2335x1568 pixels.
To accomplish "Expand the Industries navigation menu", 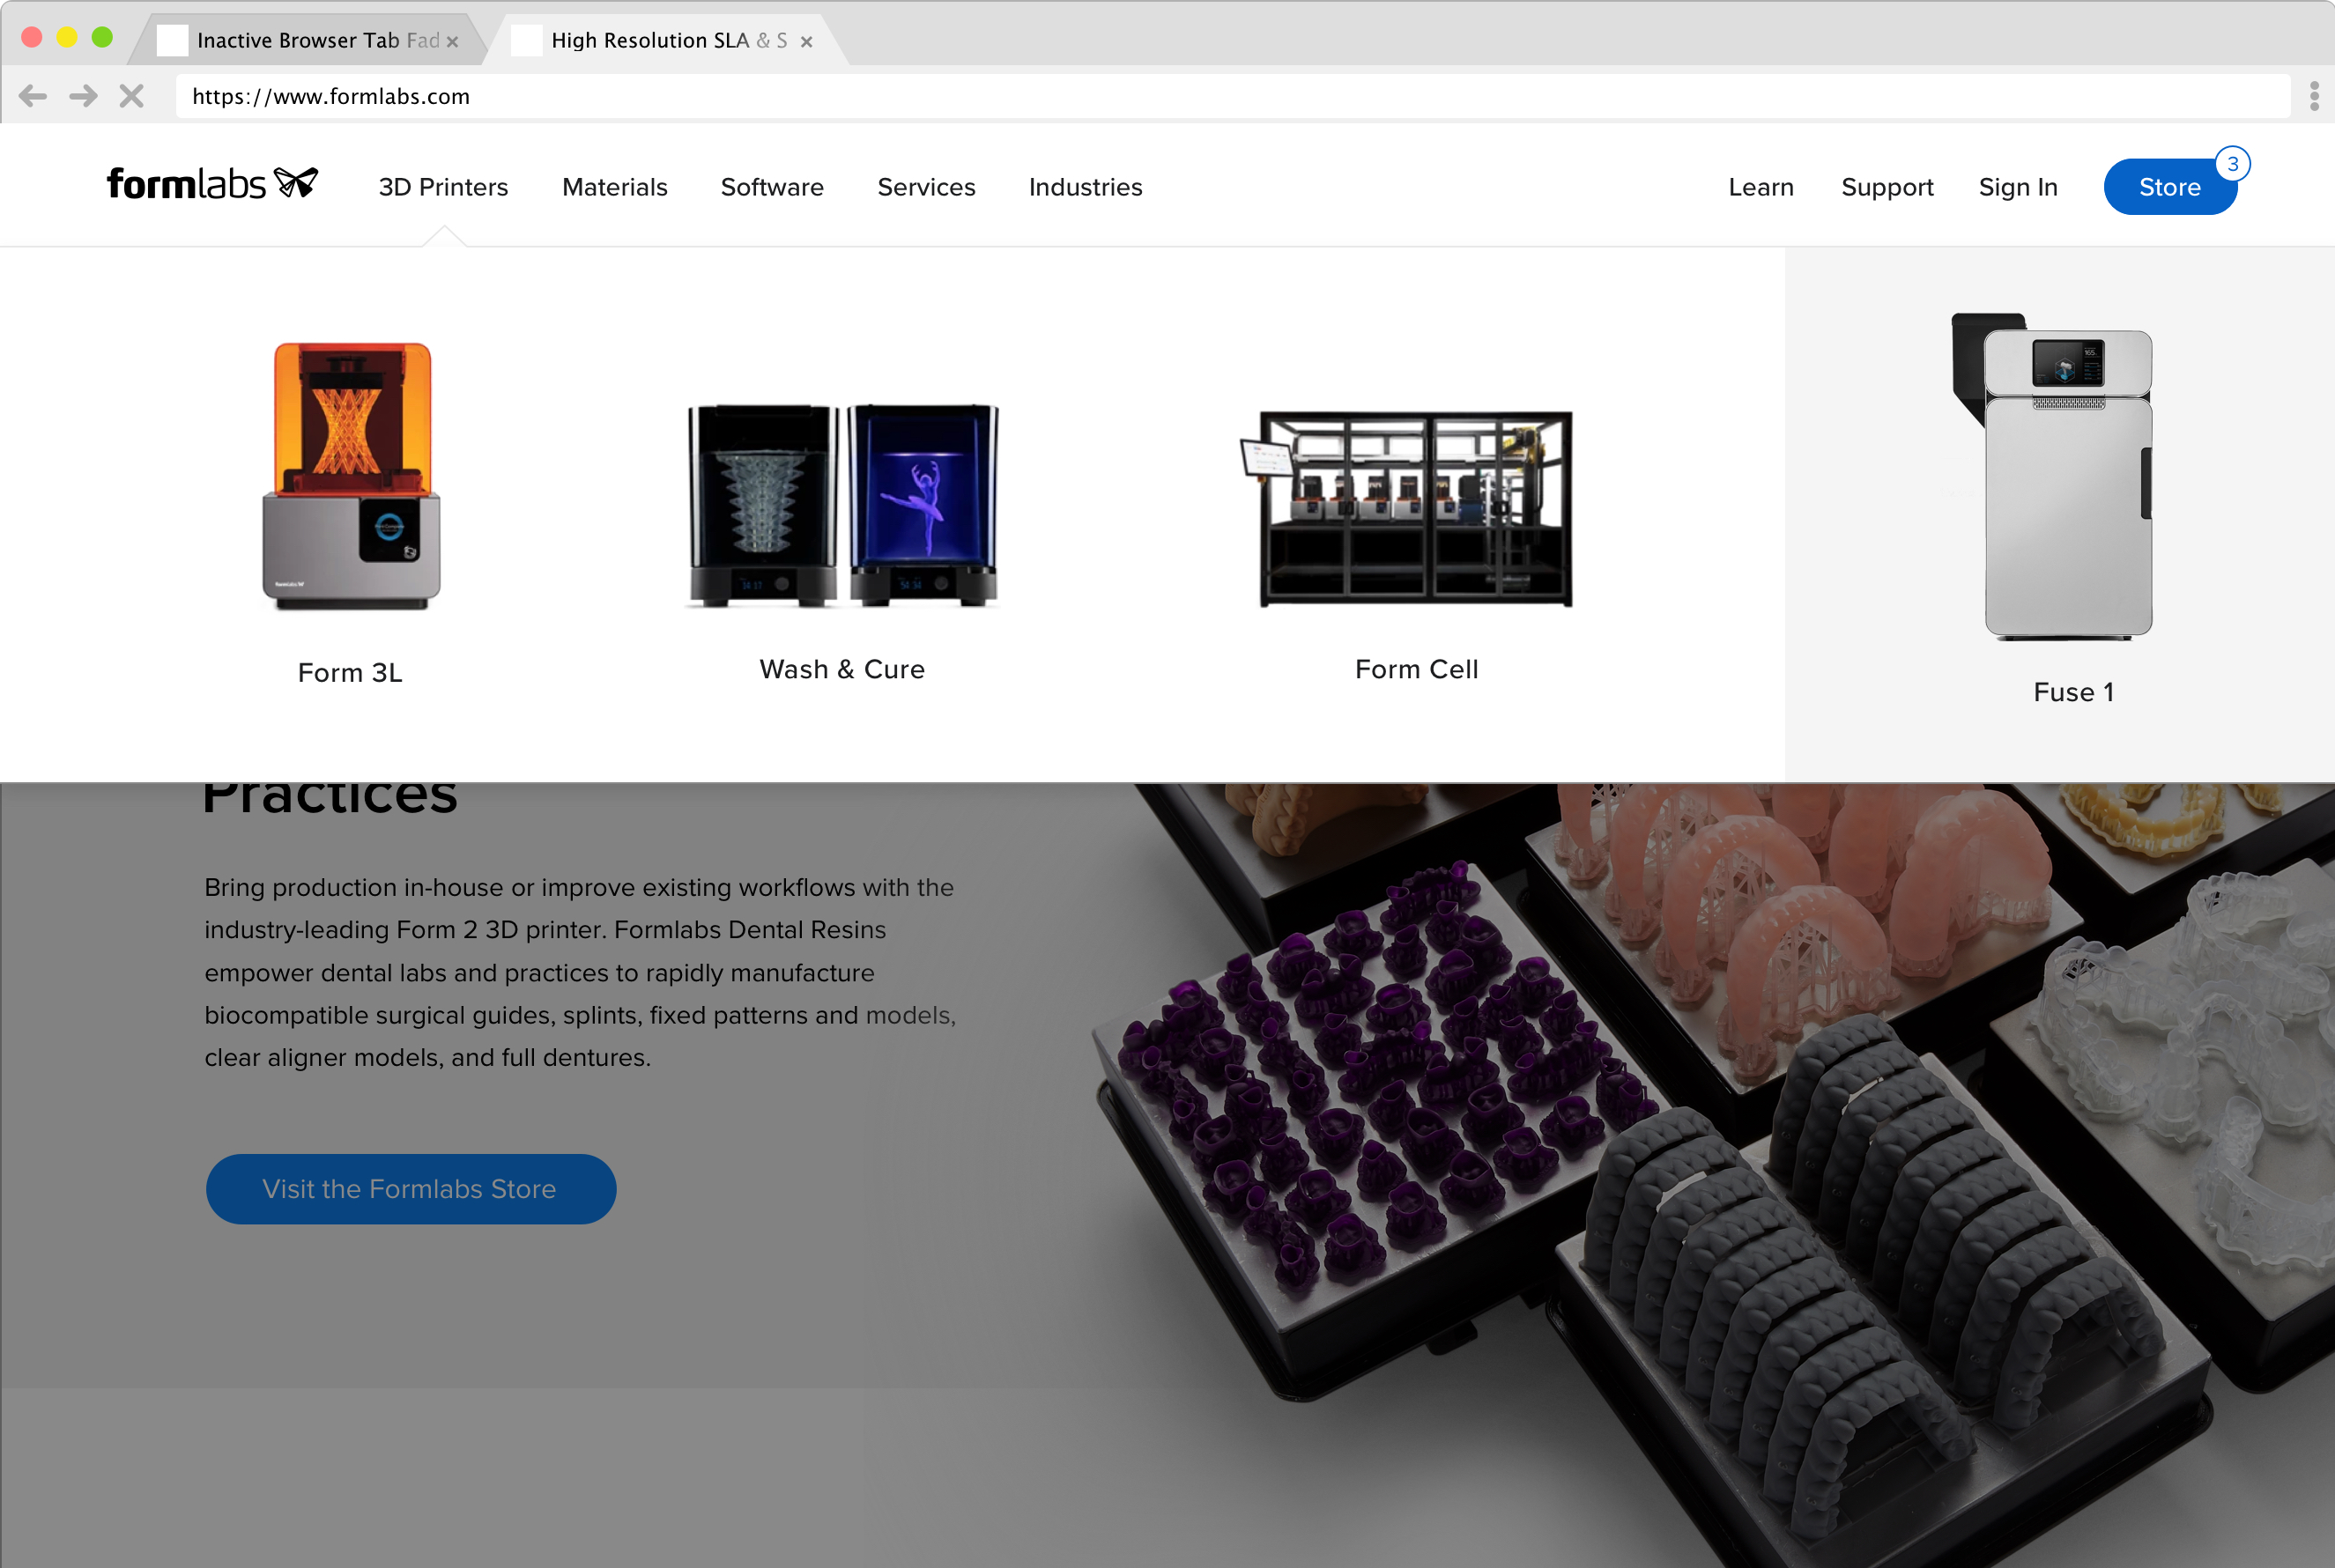I will (x=1085, y=187).
